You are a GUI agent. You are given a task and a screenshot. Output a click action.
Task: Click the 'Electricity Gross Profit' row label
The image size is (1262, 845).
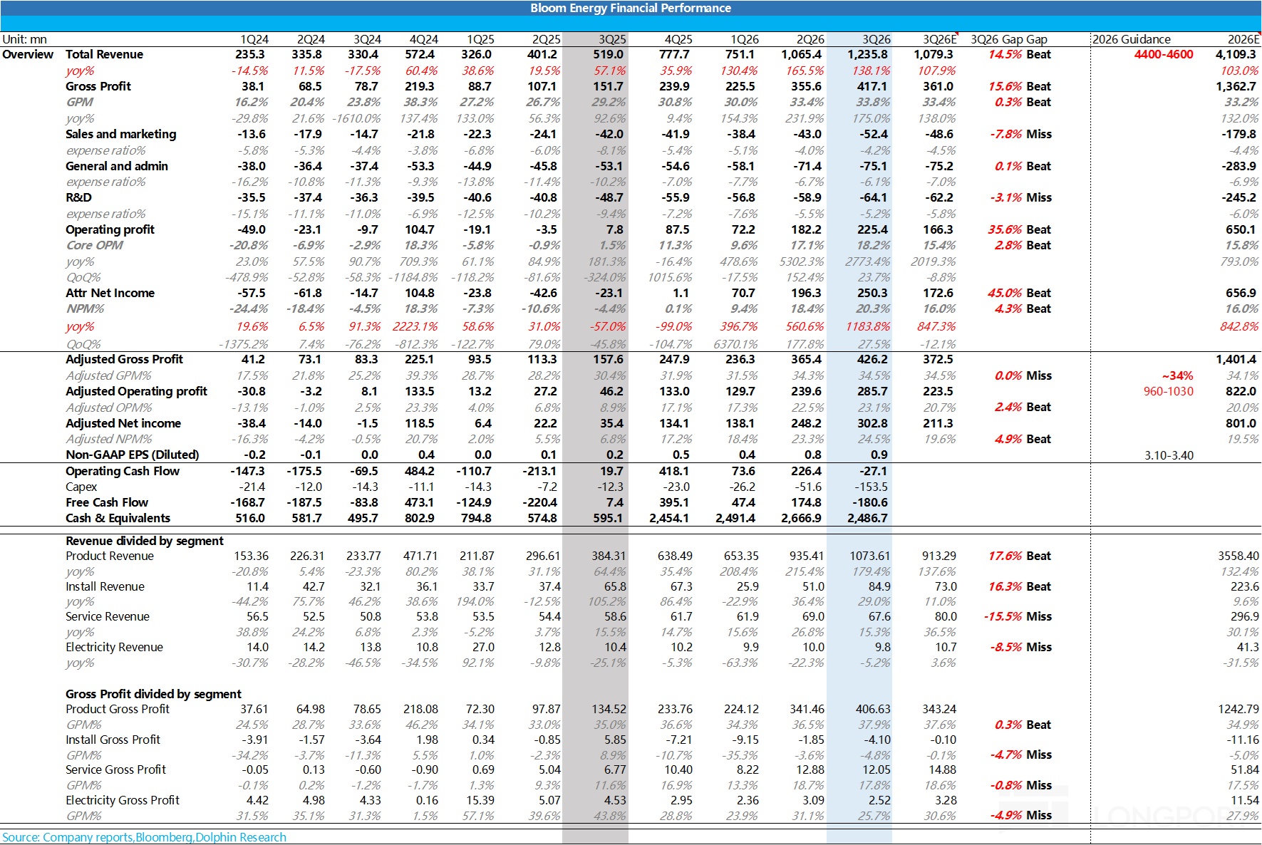coord(123,800)
